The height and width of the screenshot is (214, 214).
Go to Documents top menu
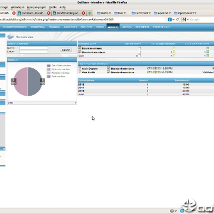click(142, 27)
